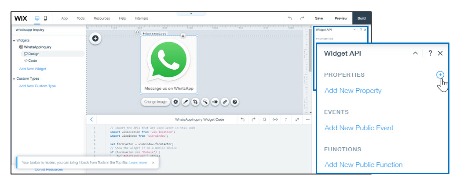
Task: Click Redo in the top bar
Action: [302, 18]
